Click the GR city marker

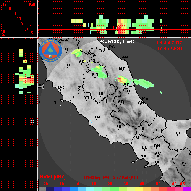(60, 90)
